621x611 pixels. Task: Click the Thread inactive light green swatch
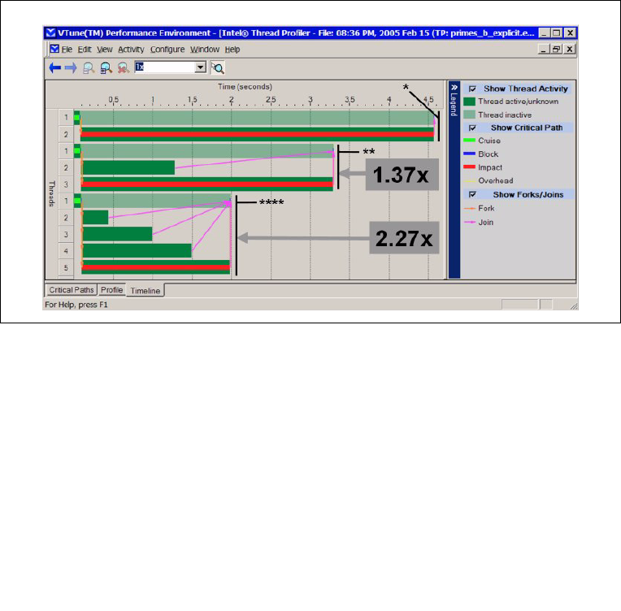click(x=469, y=115)
